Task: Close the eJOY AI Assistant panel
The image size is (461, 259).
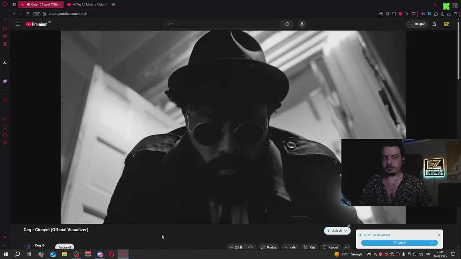Action: pyautogui.click(x=439, y=235)
